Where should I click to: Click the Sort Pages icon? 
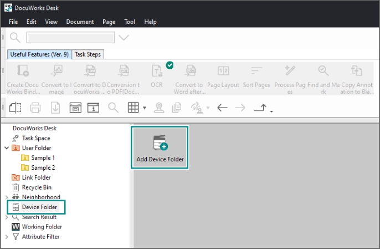(256, 71)
